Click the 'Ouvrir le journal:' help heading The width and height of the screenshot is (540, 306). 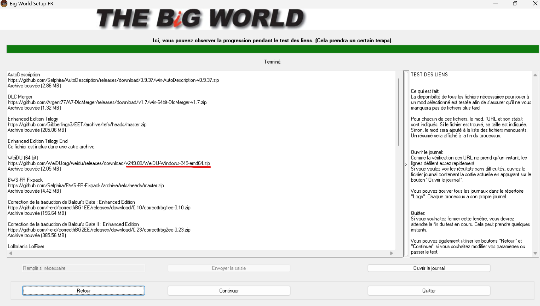(x=427, y=152)
